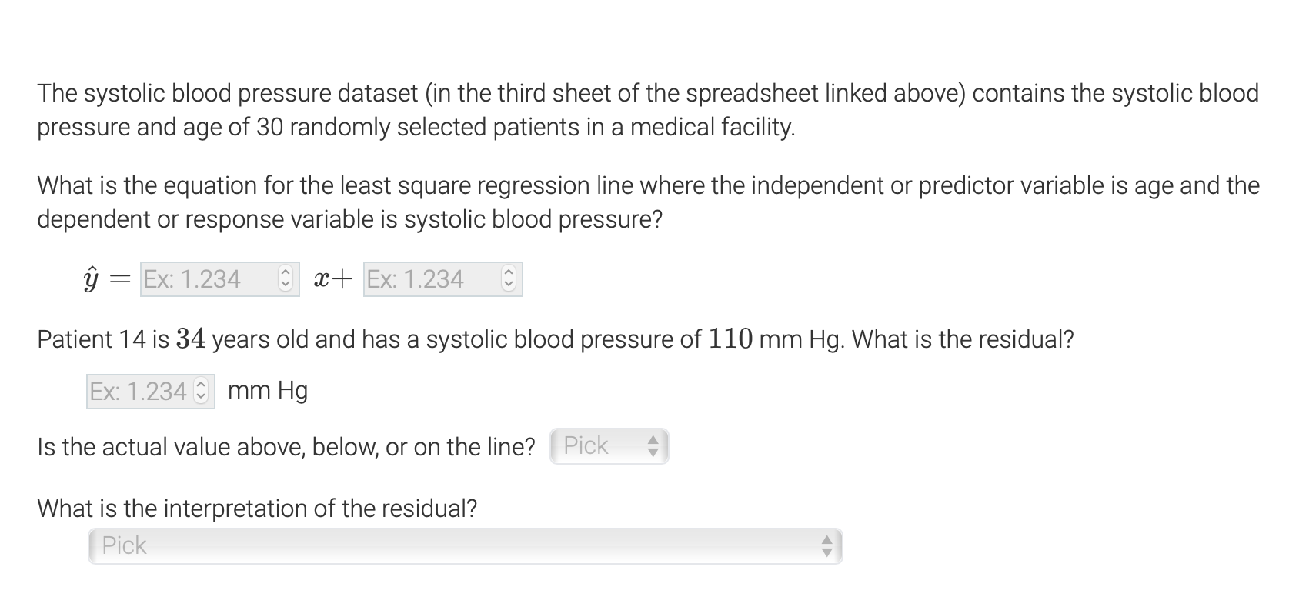The image size is (1299, 597).
Task: Click arrows on the actual value Pick menu
Action: (x=653, y=446)
